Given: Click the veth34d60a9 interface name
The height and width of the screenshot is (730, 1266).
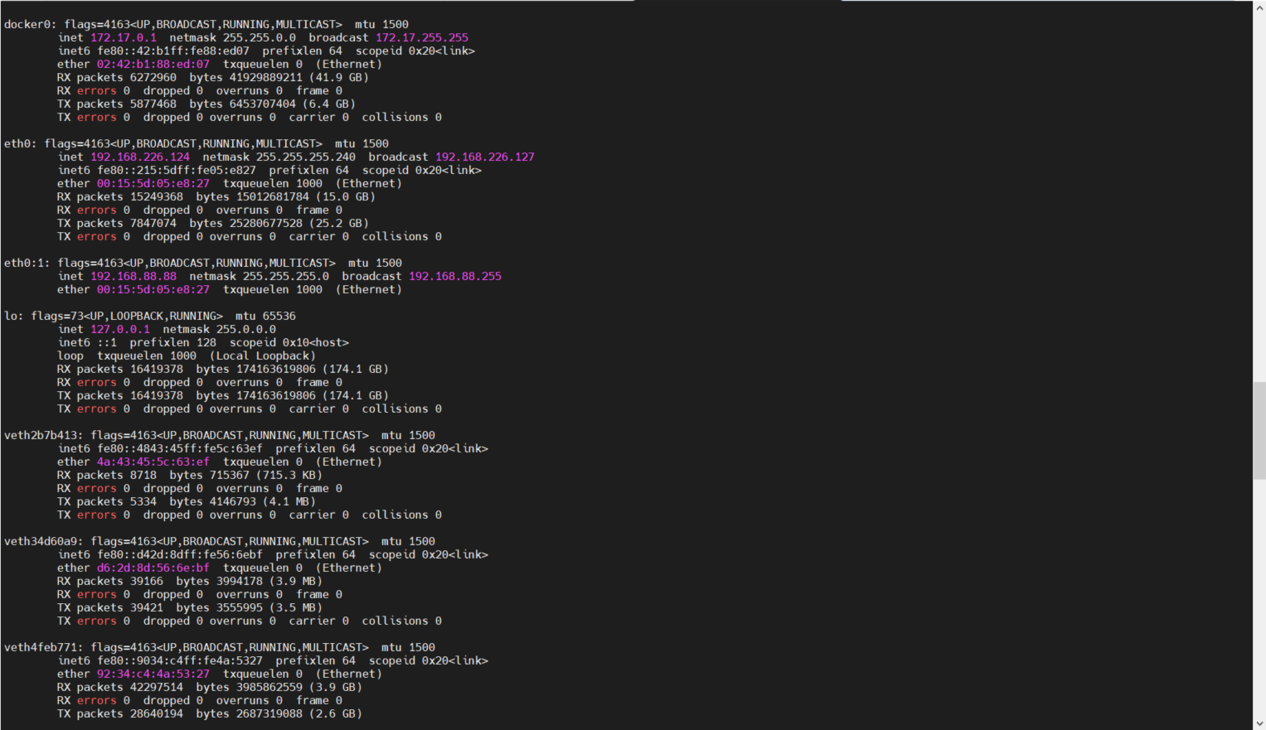Looking at the screenshot, I should (41, 542).
